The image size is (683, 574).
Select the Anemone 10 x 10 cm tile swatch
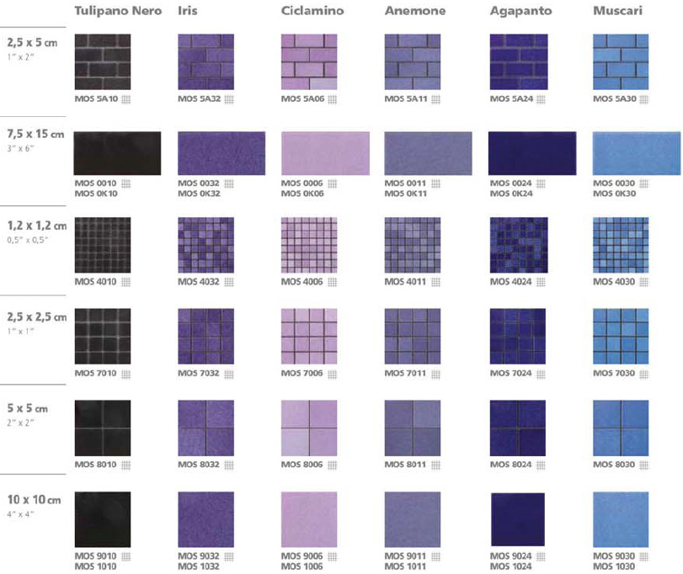point(429,519)
